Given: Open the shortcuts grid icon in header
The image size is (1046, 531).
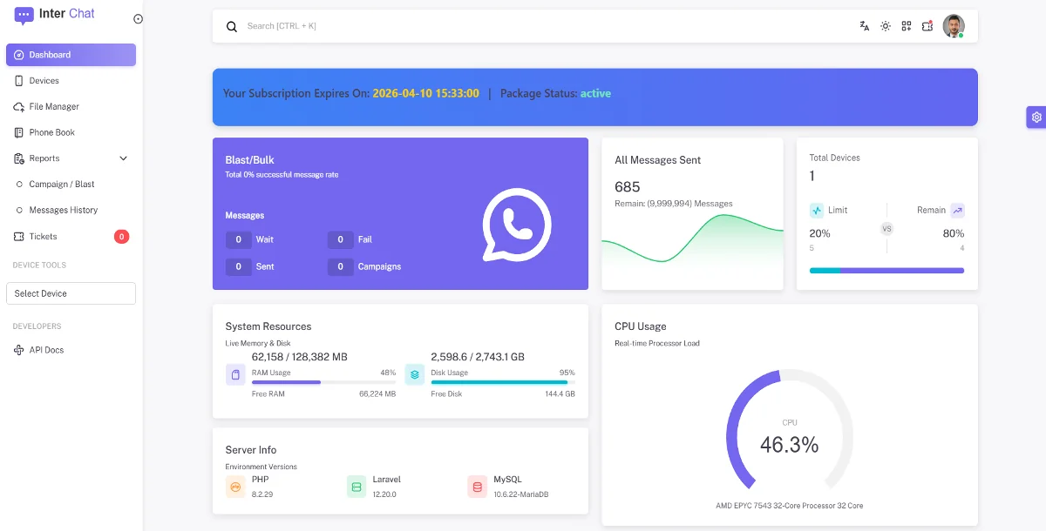Looking at the screenshot, I should (x=907, y=26).
